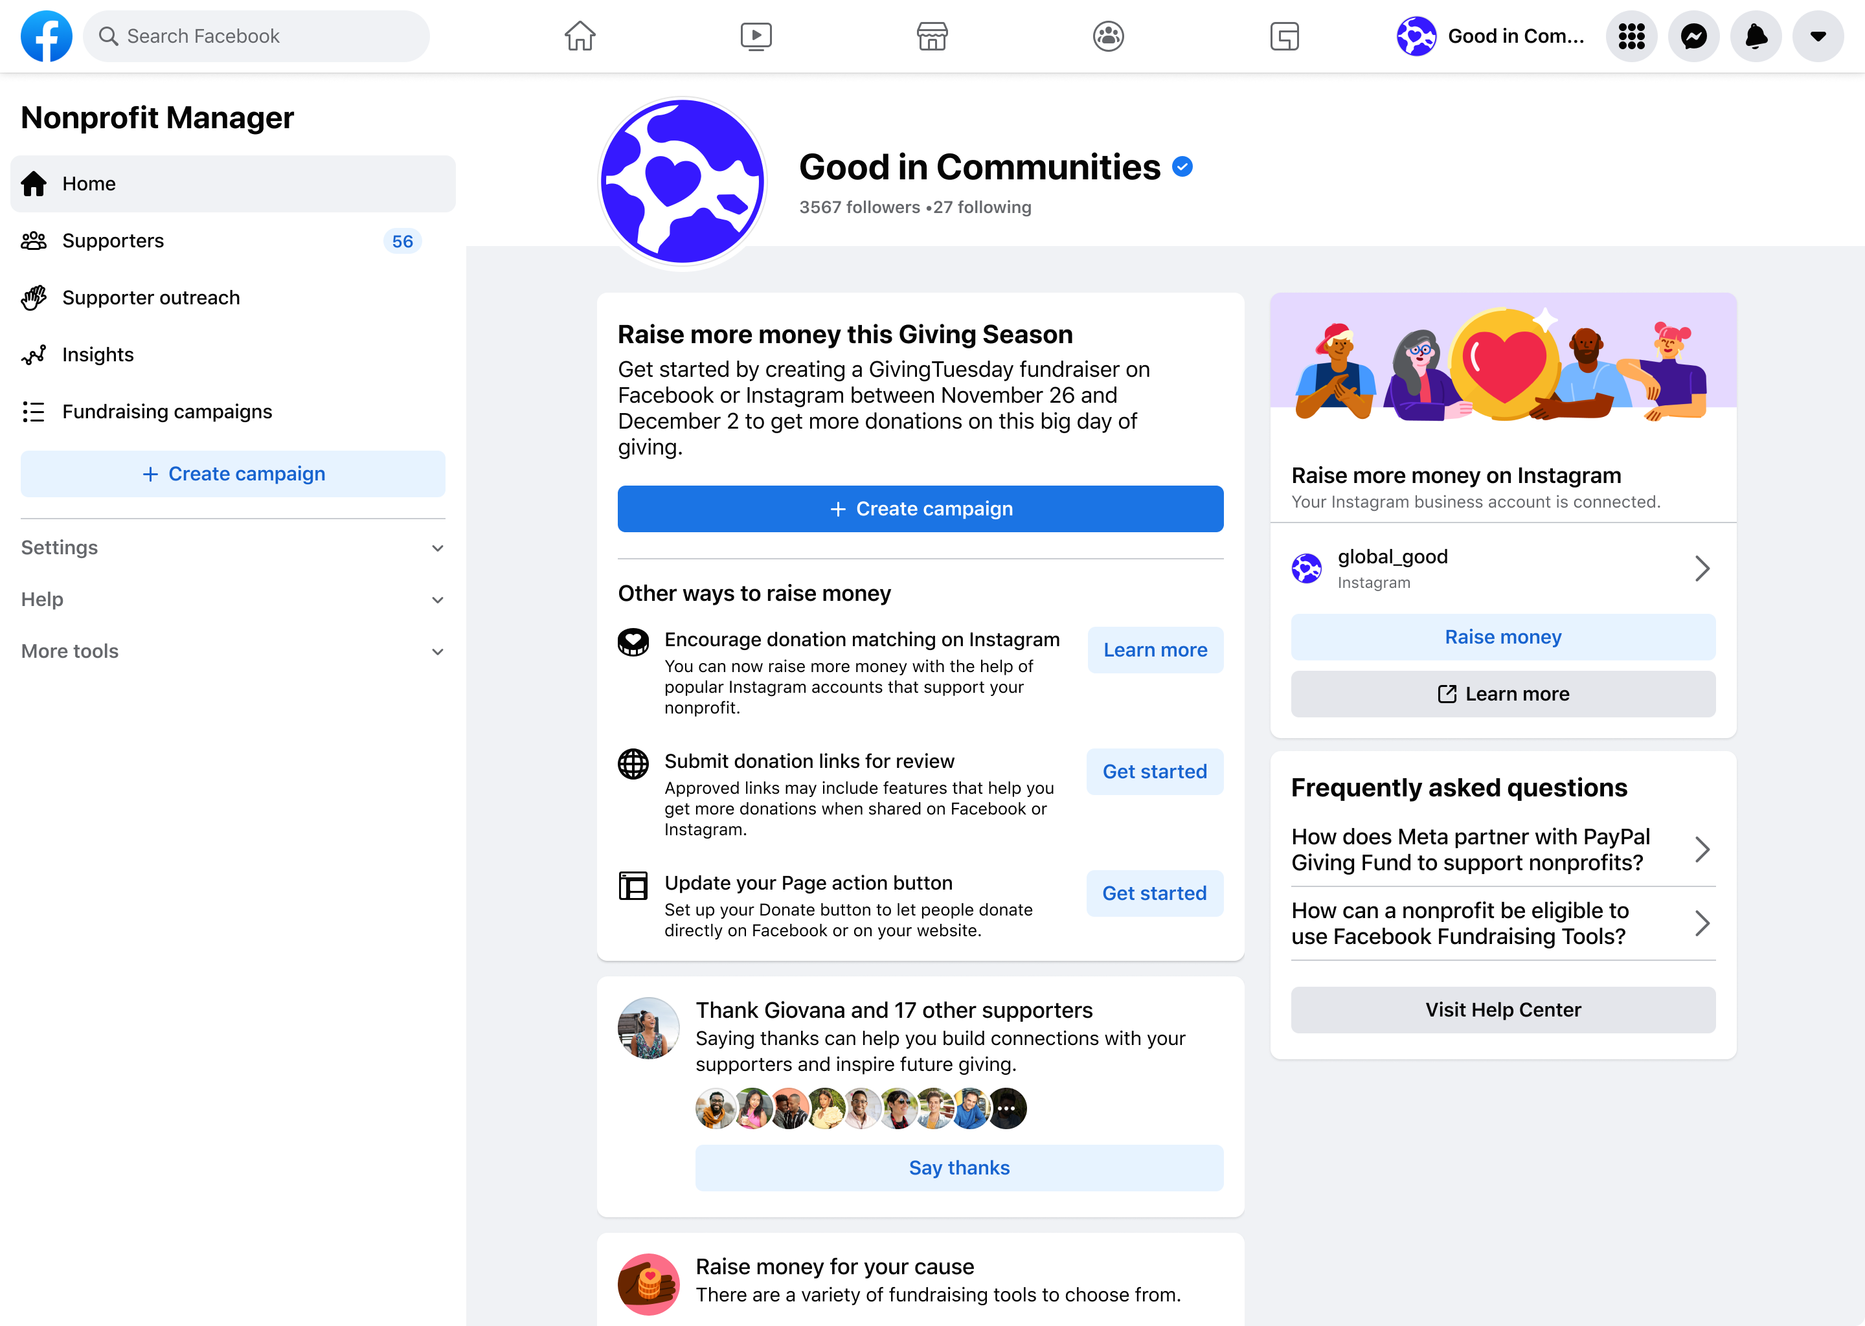
Task: Open the Watch video icon
Action: coord(756,36)
